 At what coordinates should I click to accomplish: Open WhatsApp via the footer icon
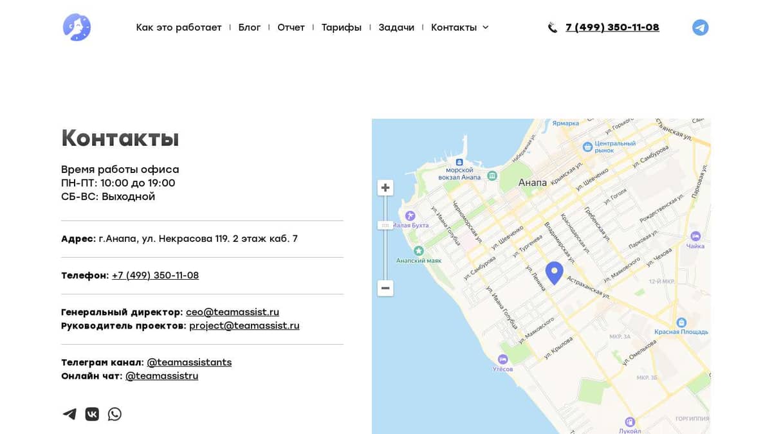click(x=115, y=414)
